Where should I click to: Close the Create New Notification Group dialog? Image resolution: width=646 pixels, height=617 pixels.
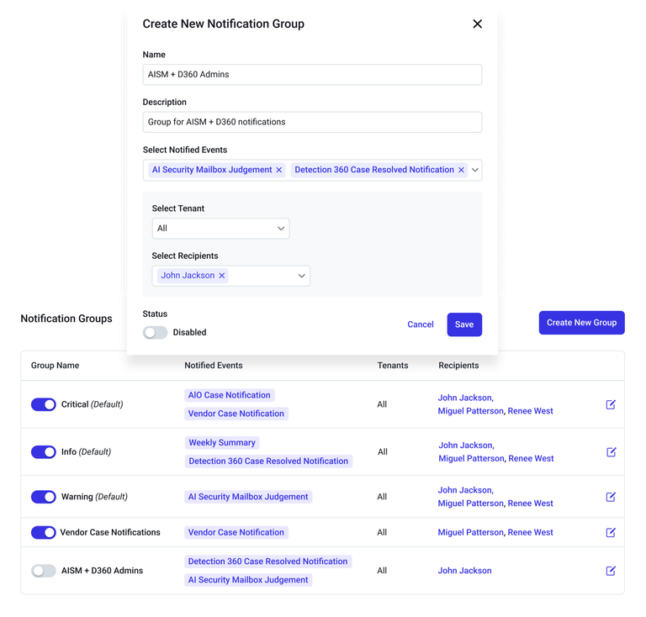pyautogui.click(x=477, y=24)
